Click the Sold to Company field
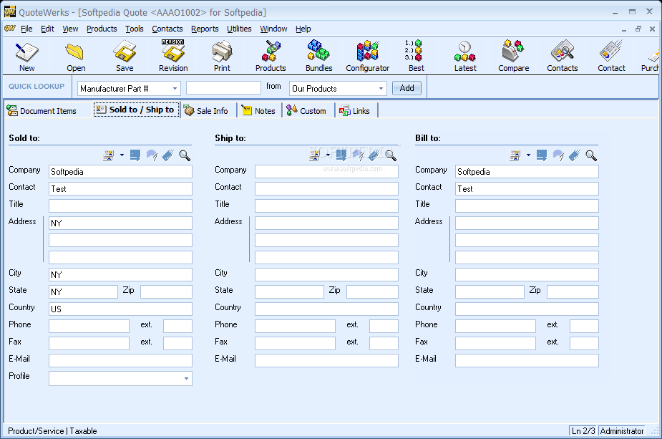The image size is (662, 439). (x=120, y=172)
